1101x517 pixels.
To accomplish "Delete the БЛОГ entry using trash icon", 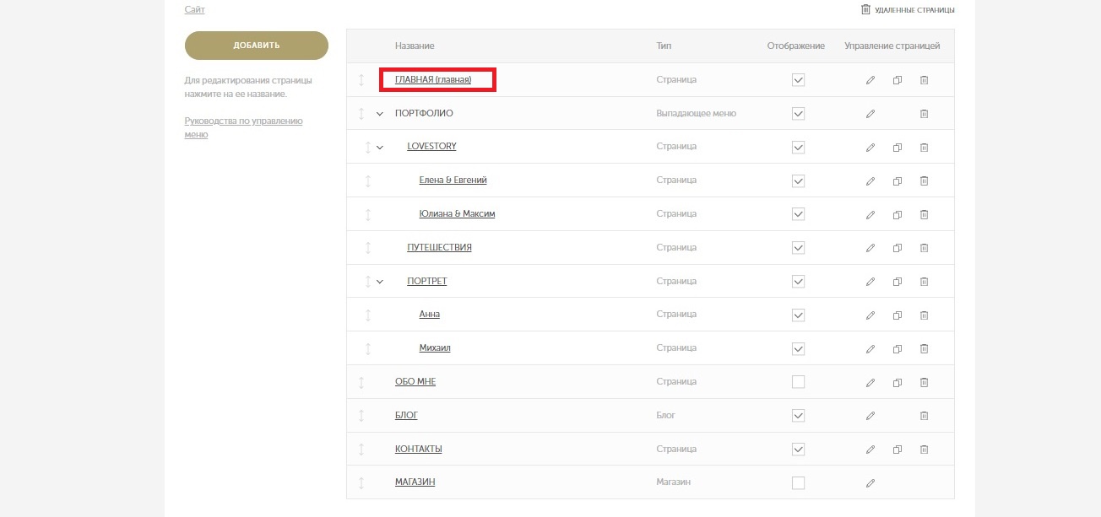I will pos(924,416).
